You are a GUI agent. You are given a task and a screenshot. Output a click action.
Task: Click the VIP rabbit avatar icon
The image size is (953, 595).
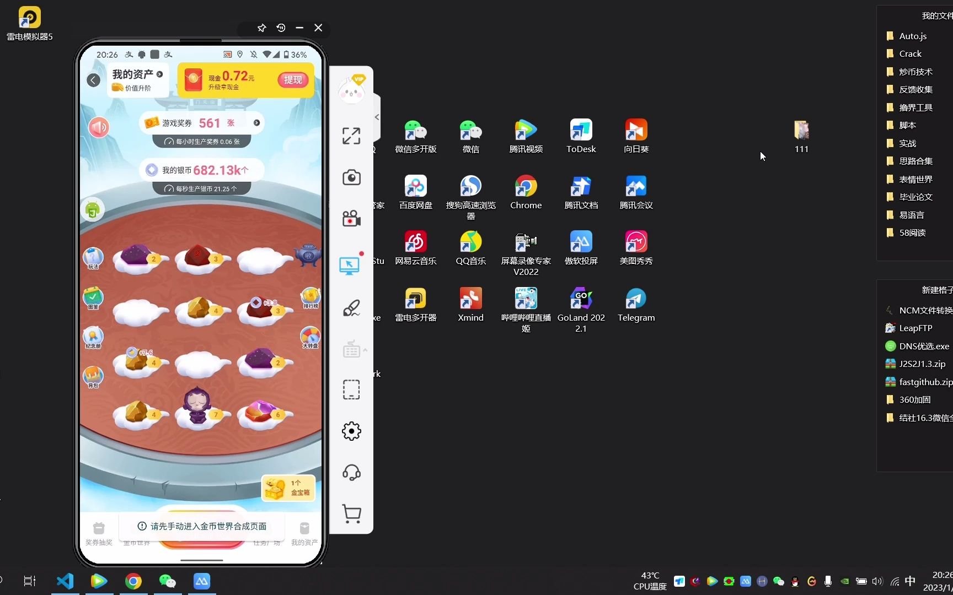click(x=351, y=89)
